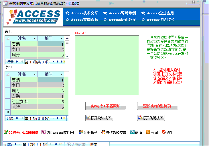The width and height of the screenshot is (209, 146).
Task: Select 风行 cell in 表2
Action: click(x=24, y=107)
